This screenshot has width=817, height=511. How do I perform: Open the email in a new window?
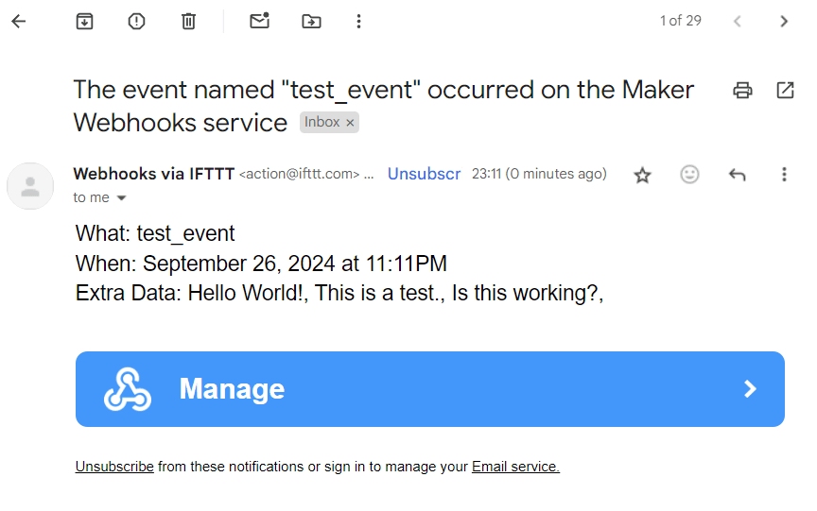[x=785, y=90]
